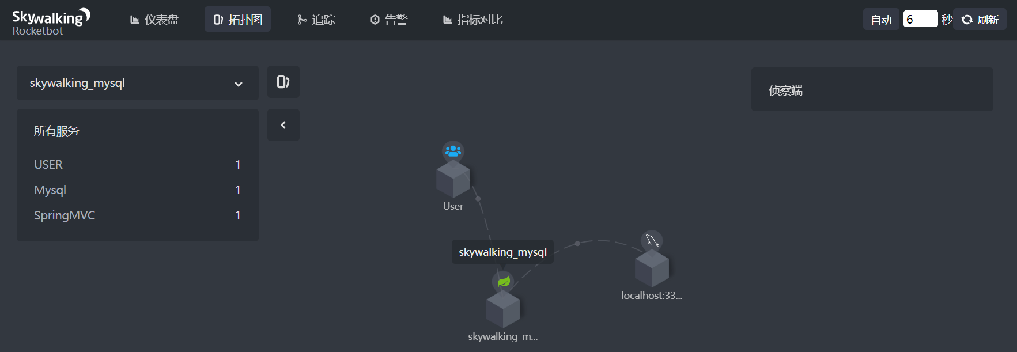Click the 侦察端 panel
Screen dimensions: 1017x352
[872, 89]
